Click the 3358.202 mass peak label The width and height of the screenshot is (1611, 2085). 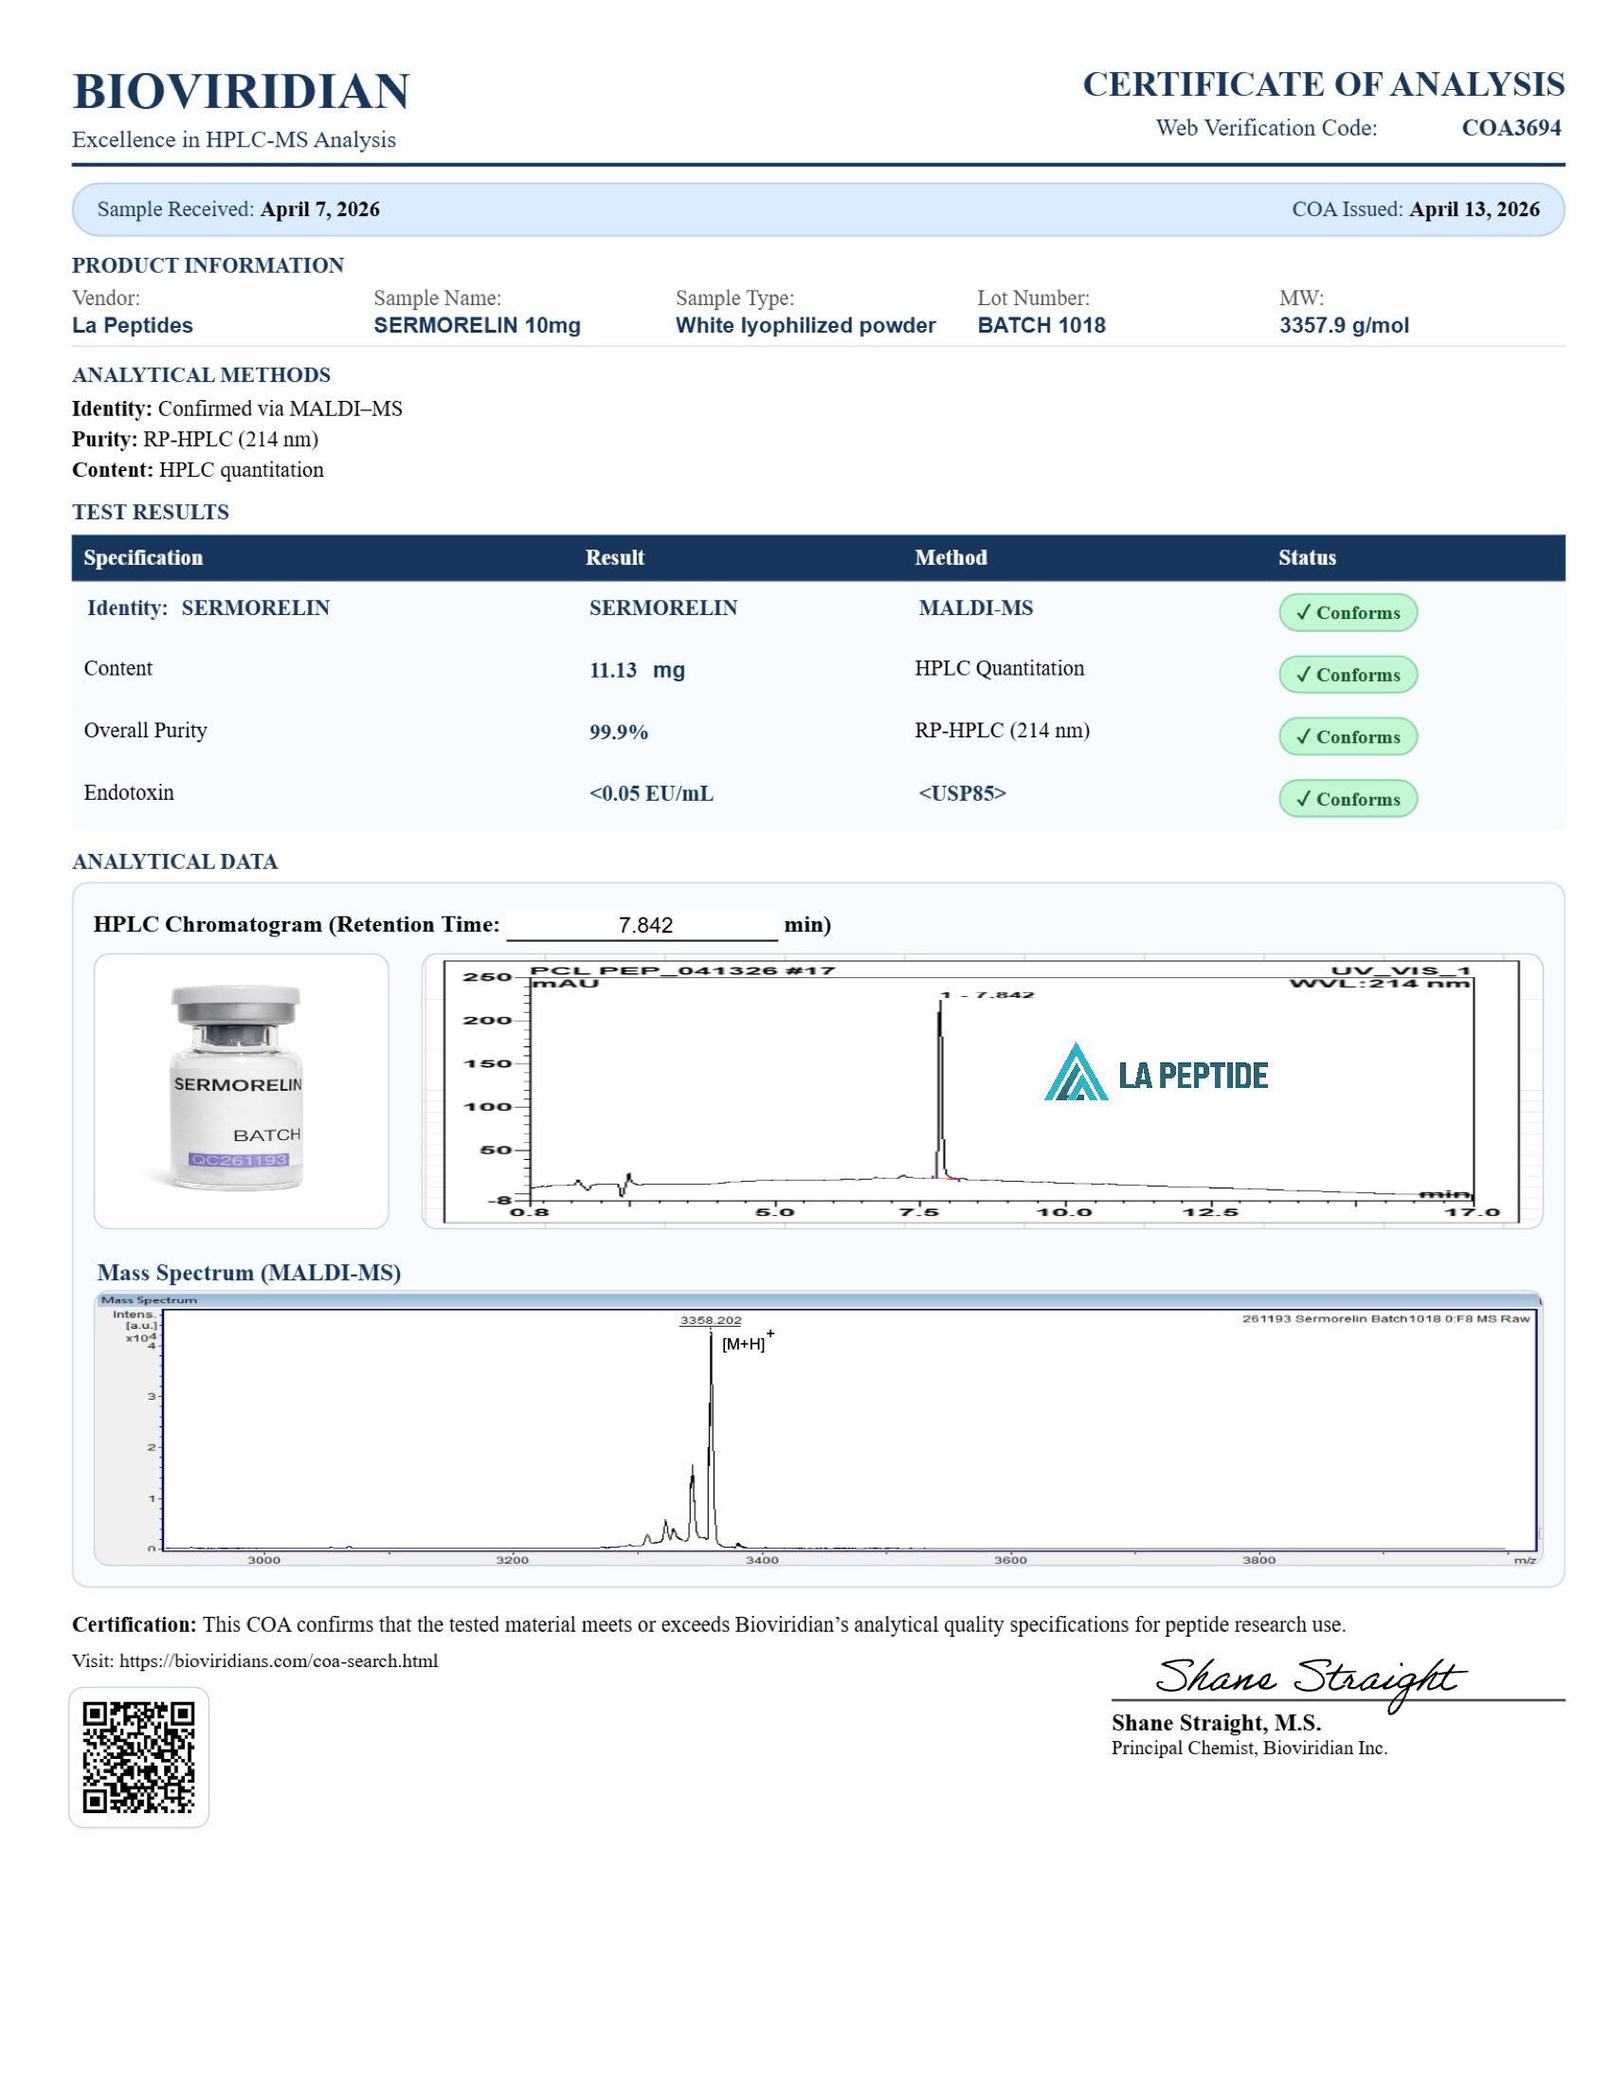[710, 1320]
